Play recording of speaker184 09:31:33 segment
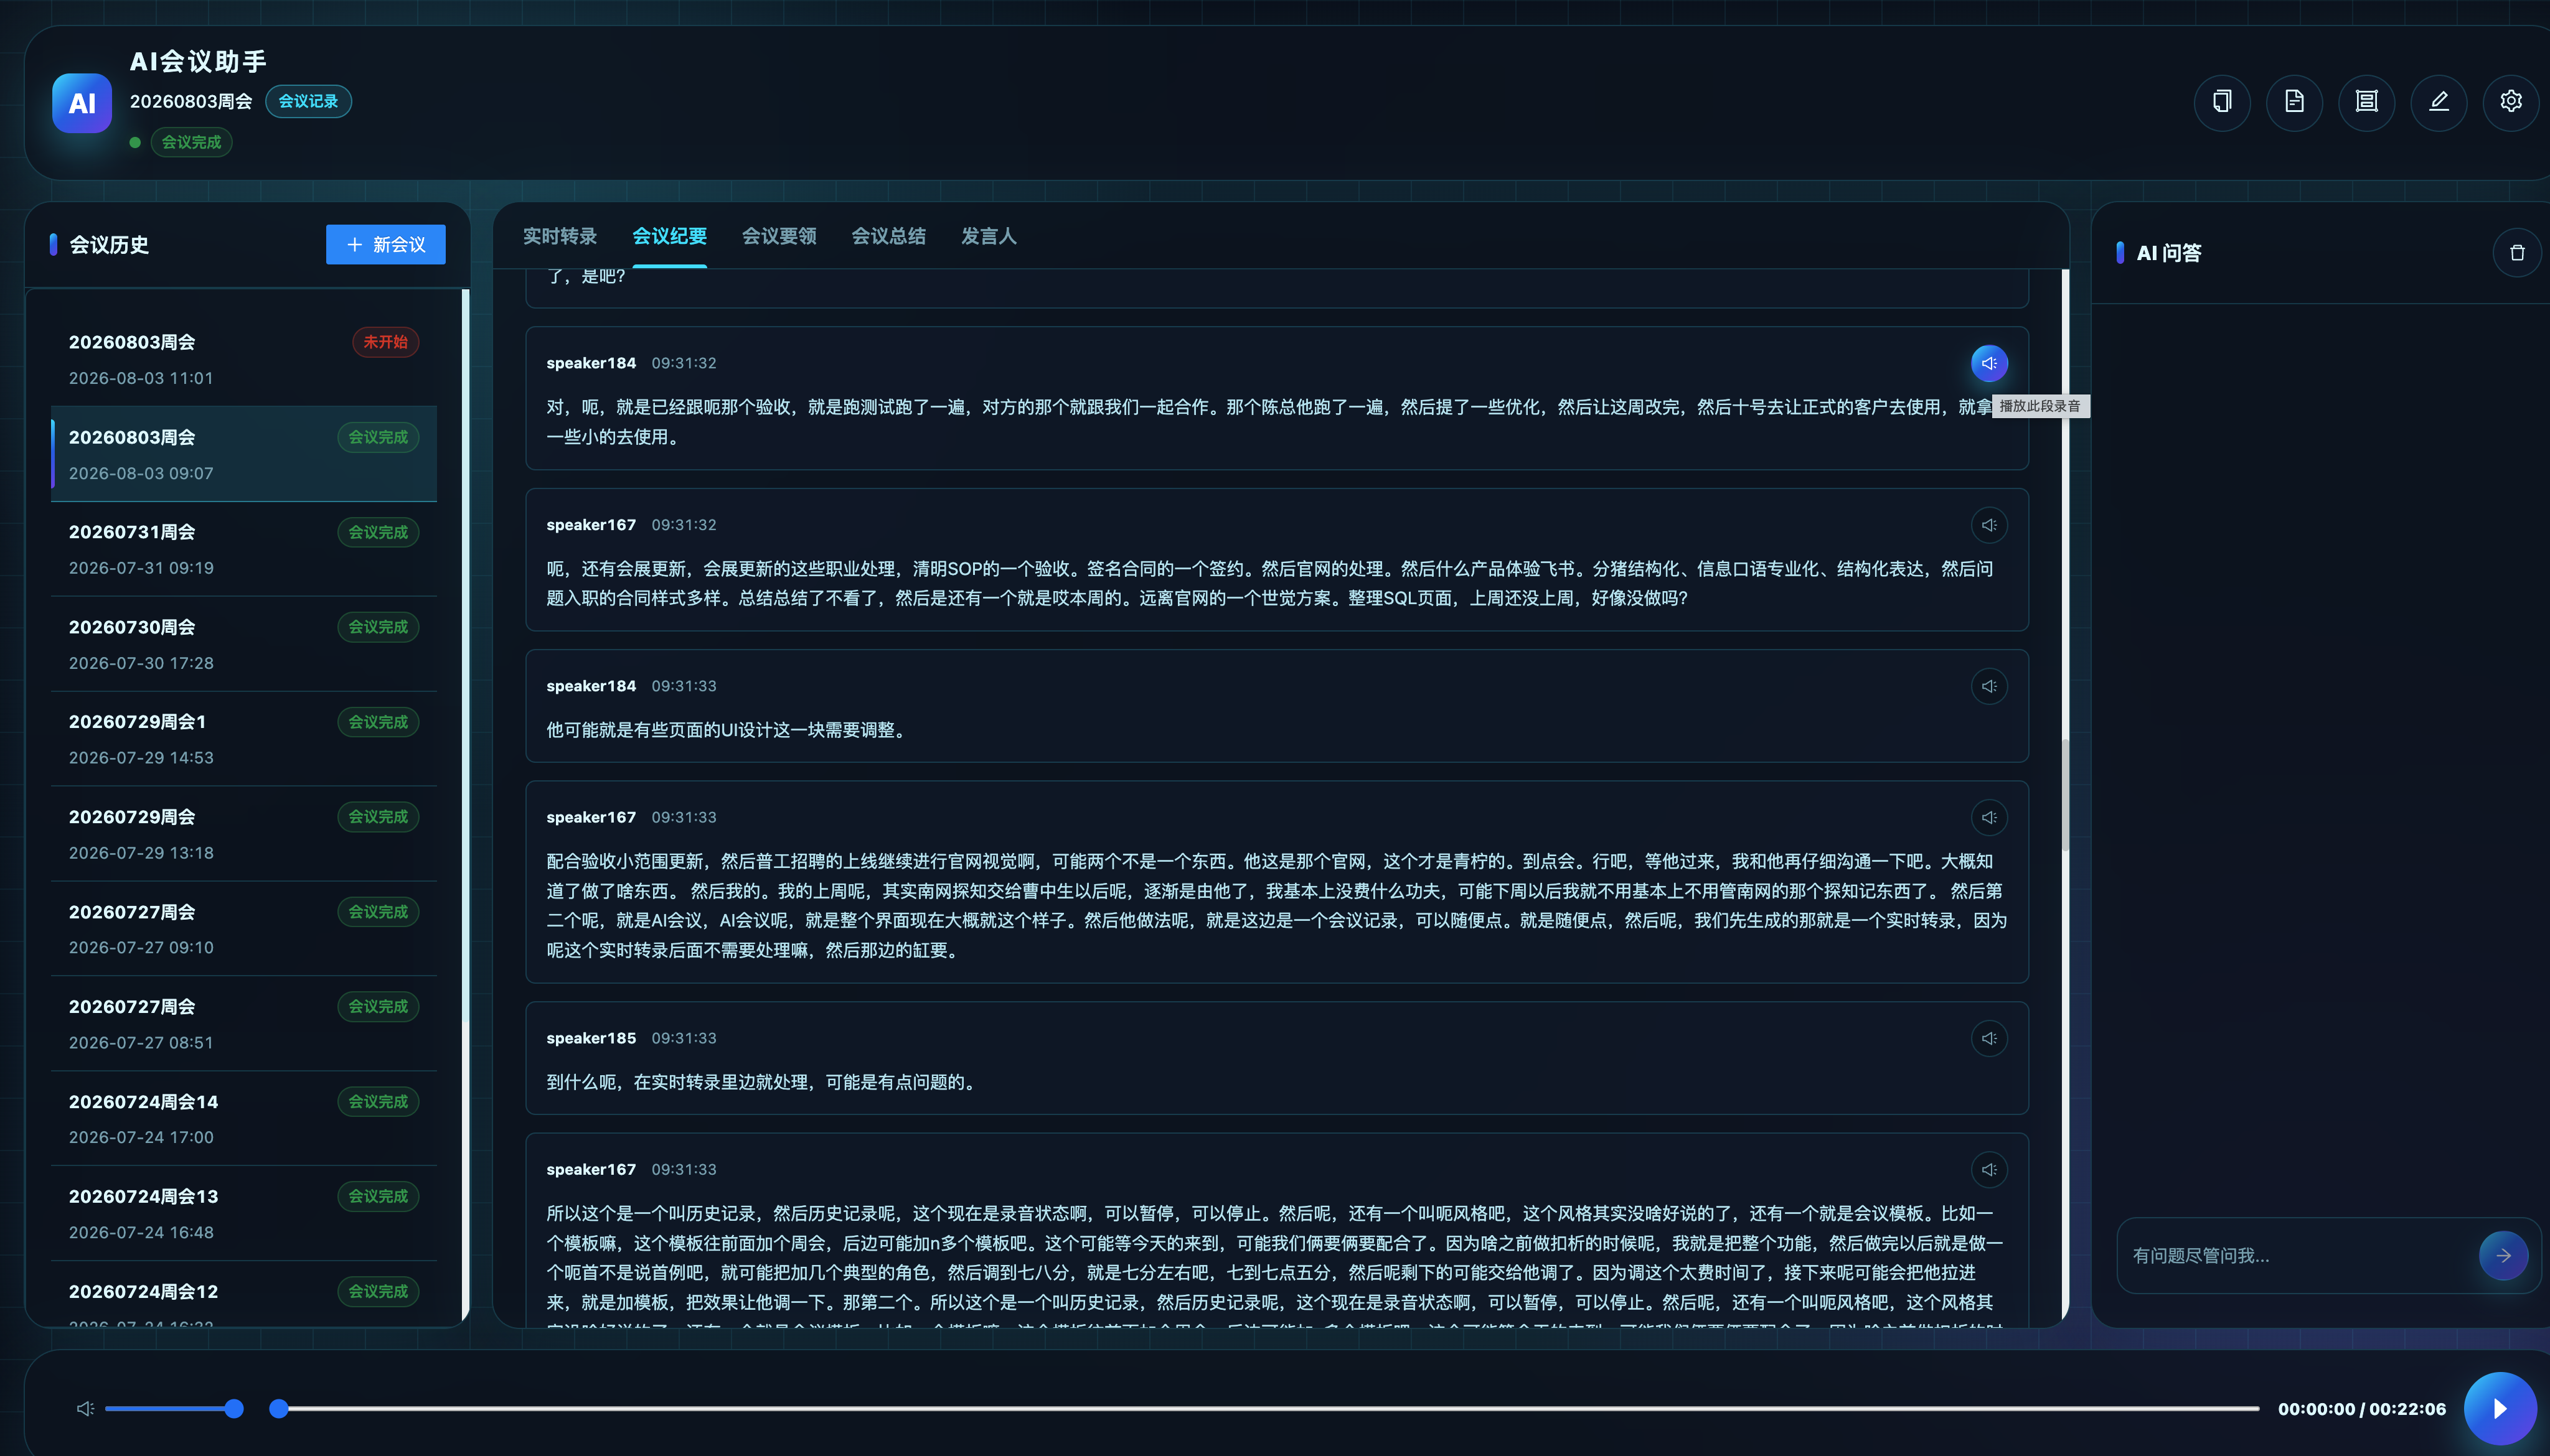Screen dimensions: 2550x1456 1989,686
